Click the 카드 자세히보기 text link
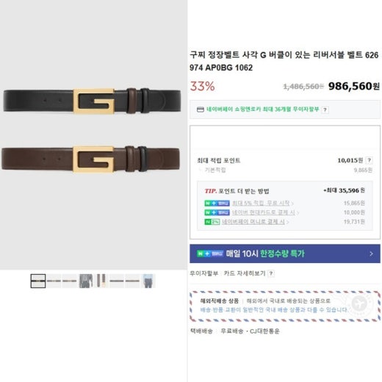 (245, 273)
